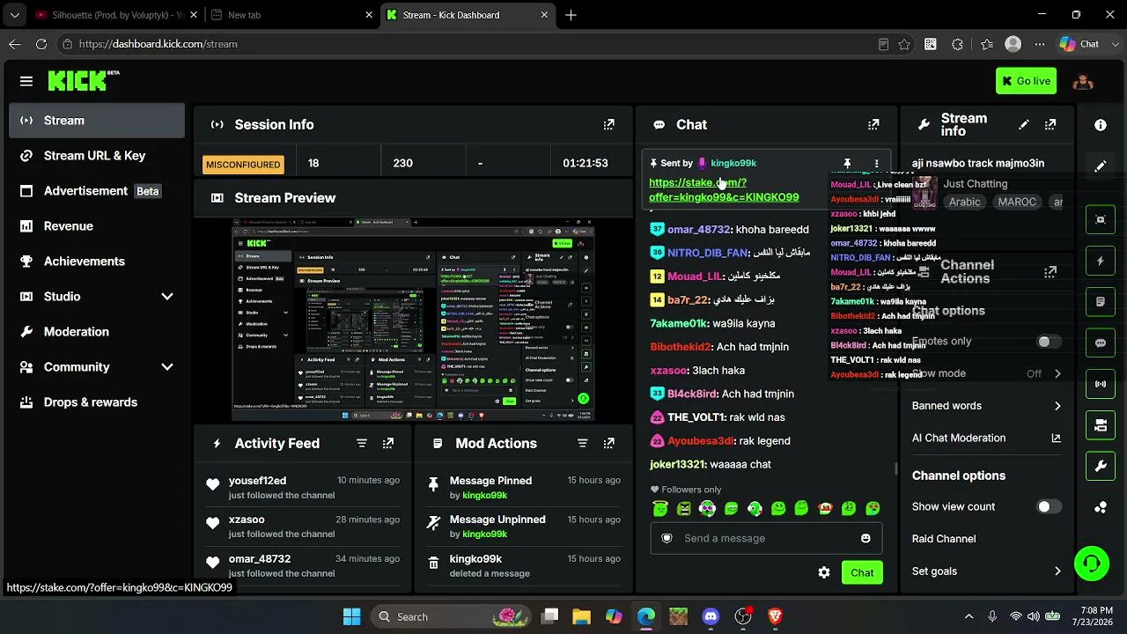Unpin the pinned chat message
1127x634 pixels.
(x=847, y=164)
